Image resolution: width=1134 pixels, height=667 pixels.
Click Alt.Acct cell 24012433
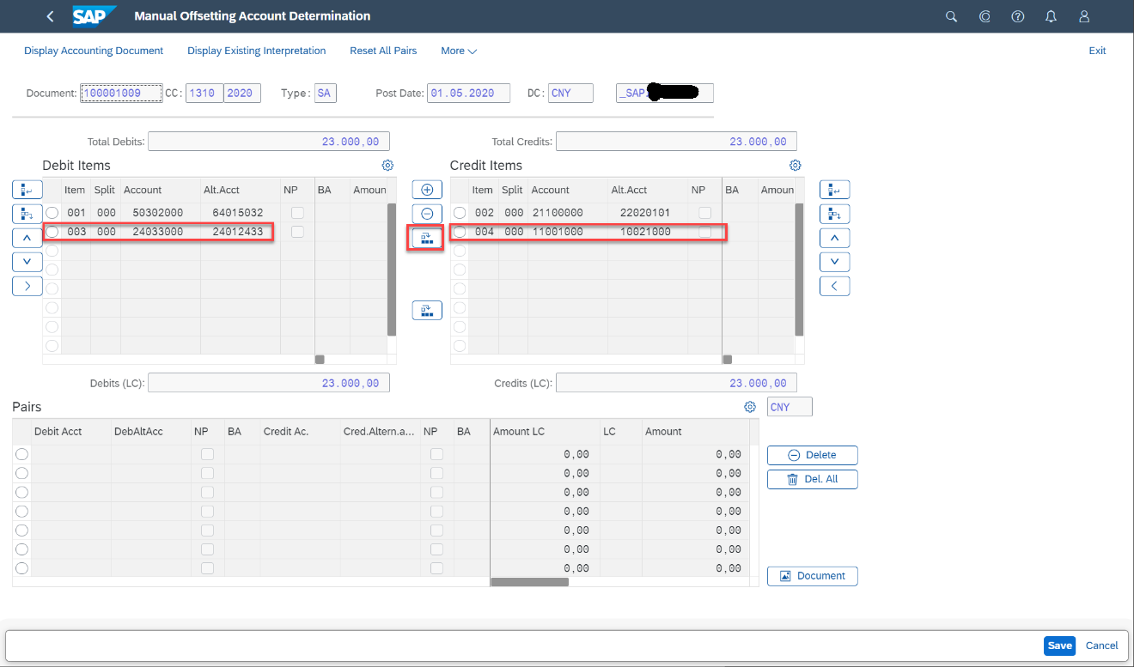tap(241, 232)
